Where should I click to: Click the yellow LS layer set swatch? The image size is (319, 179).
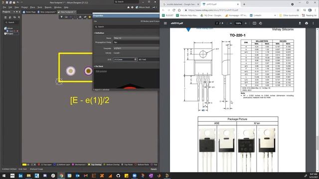click(x=24, y=165)
